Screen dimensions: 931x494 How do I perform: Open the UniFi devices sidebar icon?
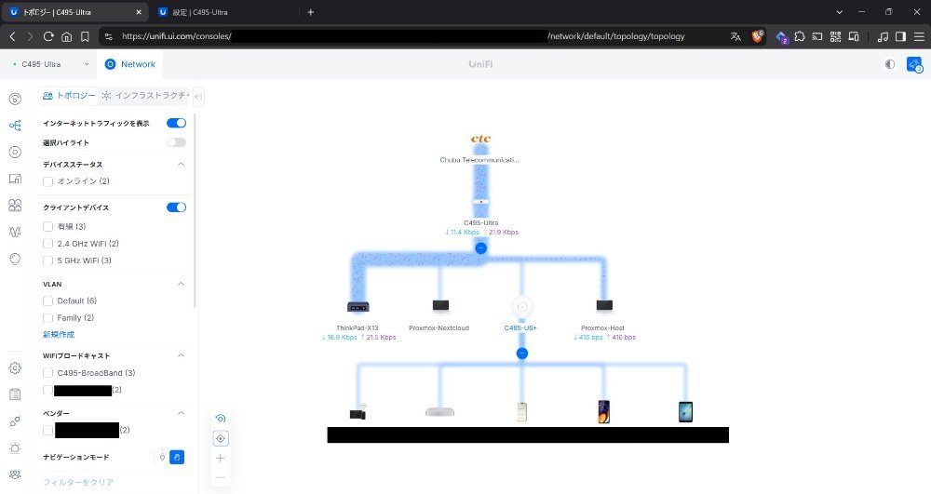pos(15,152)
